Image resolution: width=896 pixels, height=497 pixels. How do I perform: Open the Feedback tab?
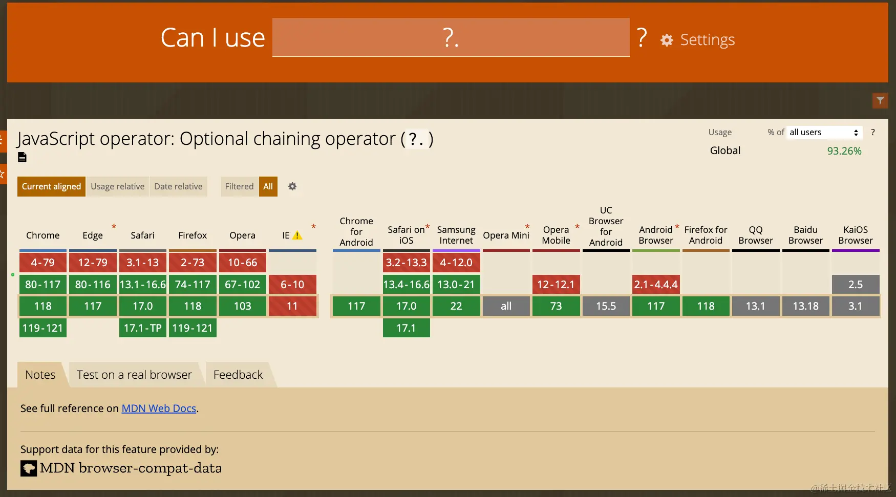coord(238,375)
